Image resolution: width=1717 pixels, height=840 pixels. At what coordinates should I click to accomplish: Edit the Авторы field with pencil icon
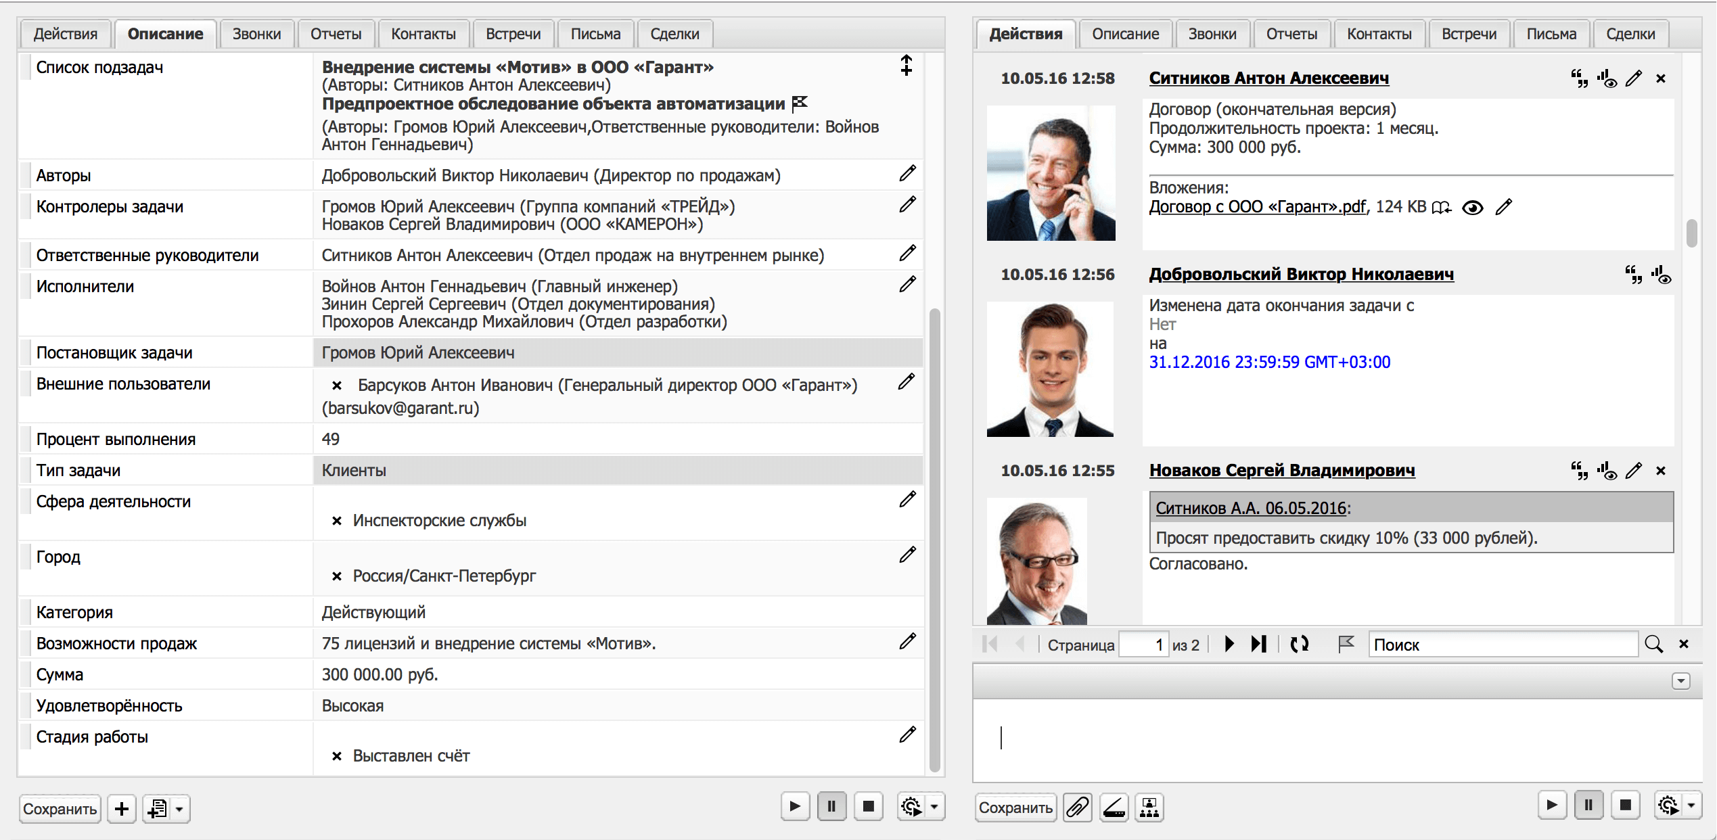(x=907, y=173)
